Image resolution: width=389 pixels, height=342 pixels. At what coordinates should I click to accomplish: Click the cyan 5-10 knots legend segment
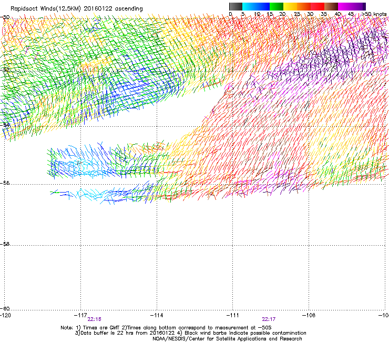click(249, 6)
